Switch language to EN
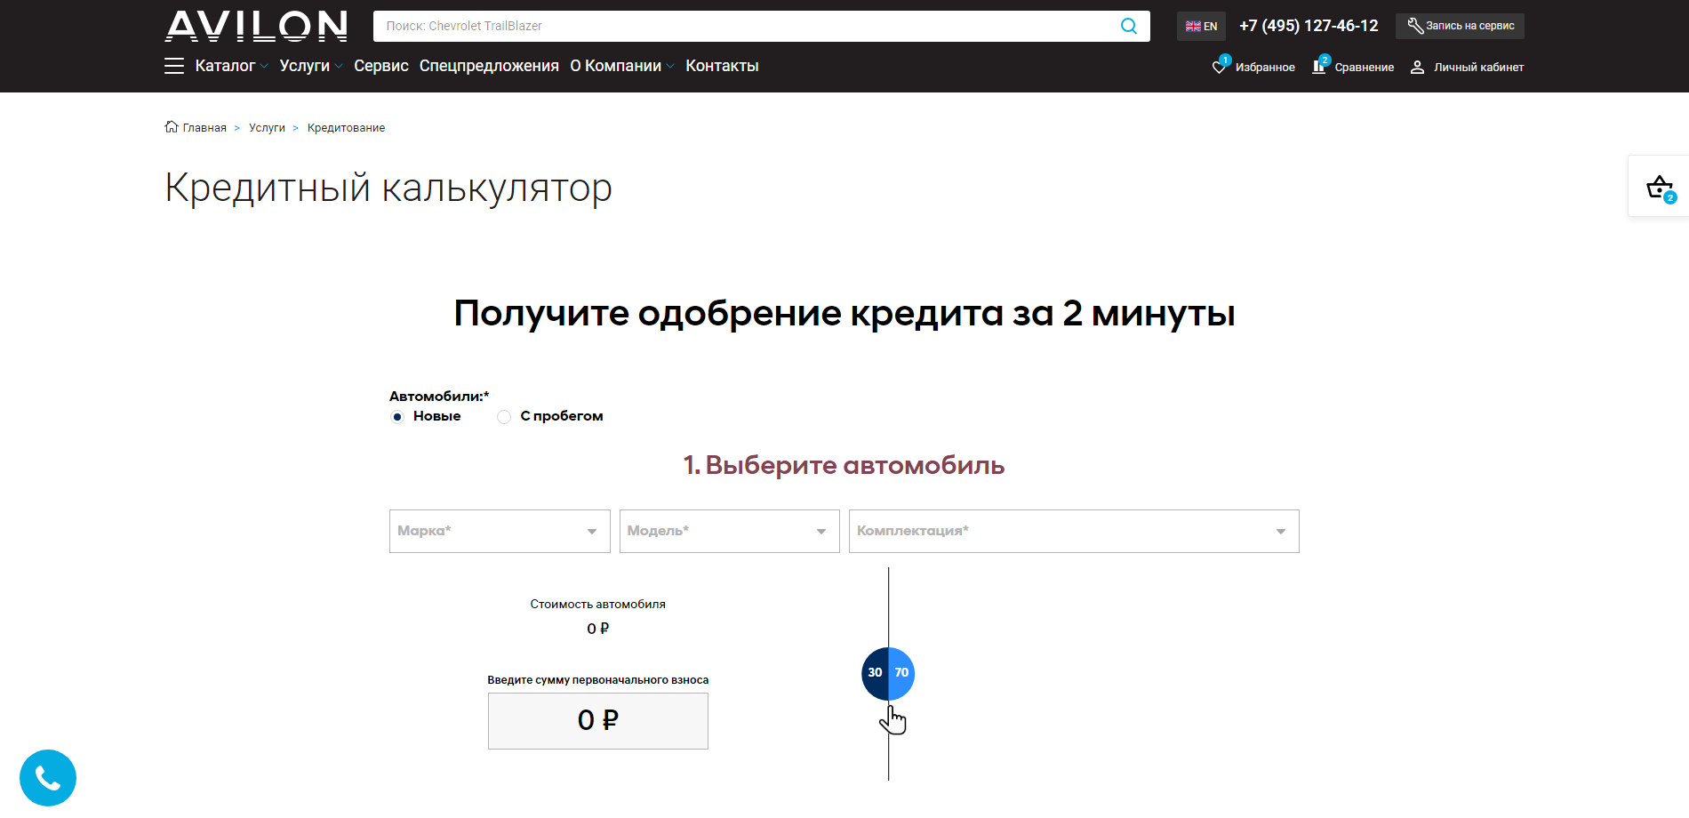 coord(1201,26)
